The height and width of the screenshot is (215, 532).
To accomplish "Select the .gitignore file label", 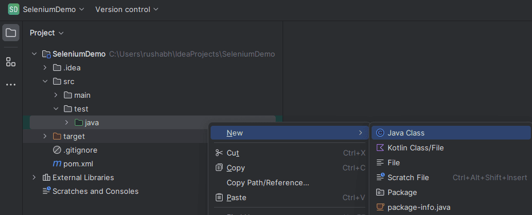I will [x=80, y=150].
